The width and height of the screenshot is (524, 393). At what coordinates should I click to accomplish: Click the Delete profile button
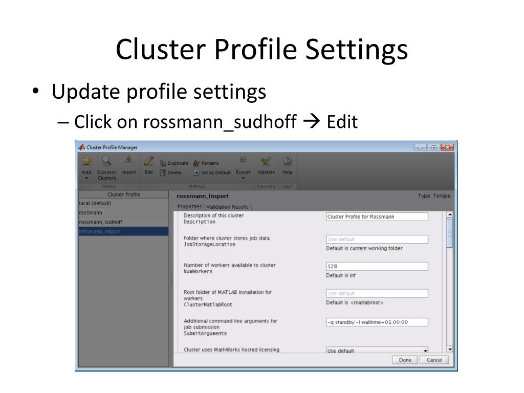[171, 172]
